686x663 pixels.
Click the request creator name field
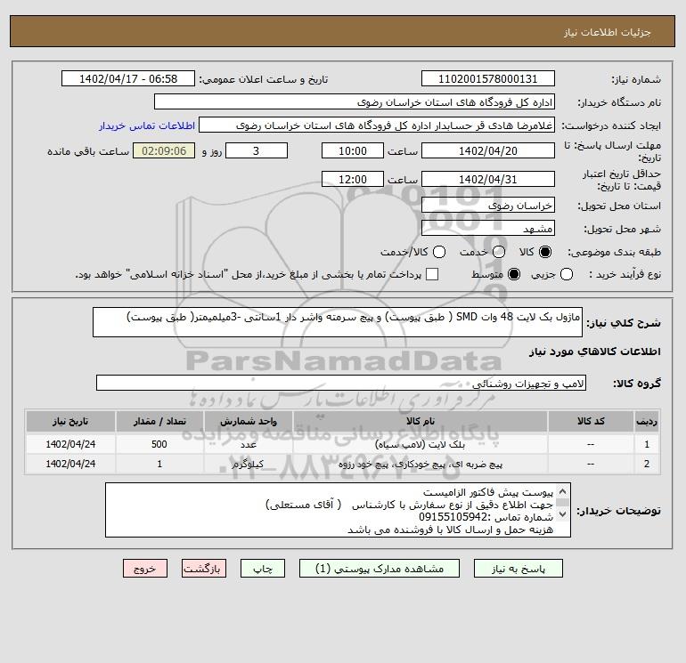(x=377, y=125)
